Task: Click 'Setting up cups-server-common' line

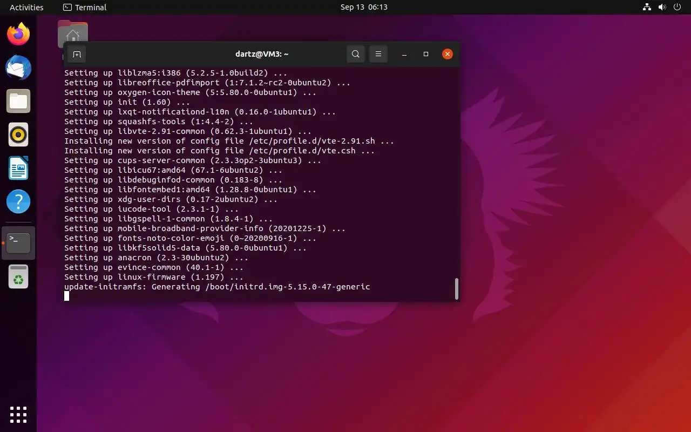Action: point(193,160)
